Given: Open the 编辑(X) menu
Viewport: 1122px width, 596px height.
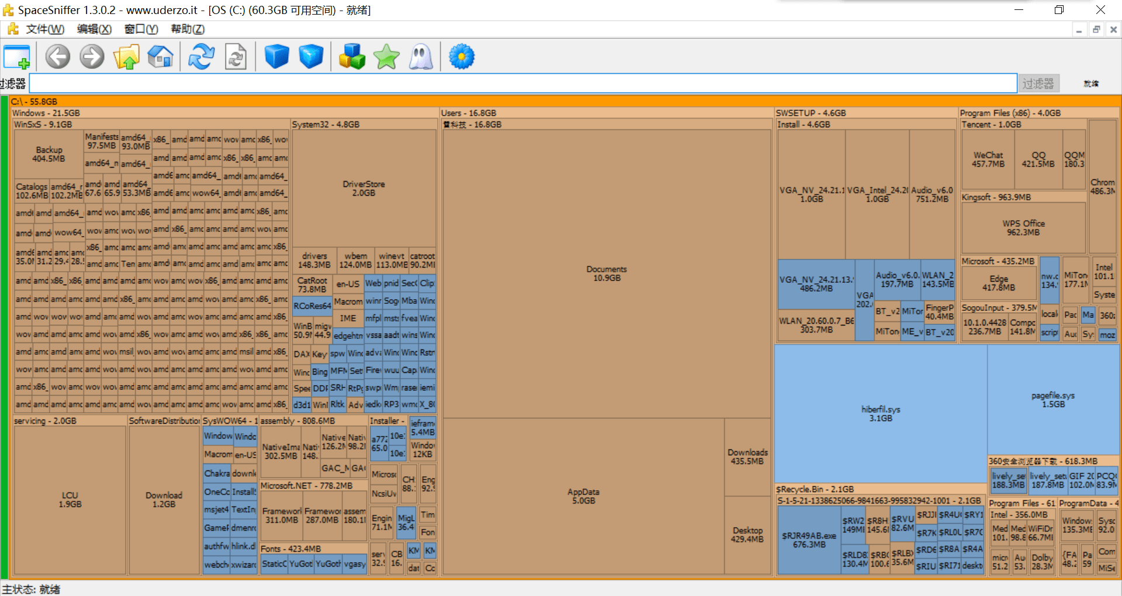Looking at the screenshot, I should tap(94, 29).
